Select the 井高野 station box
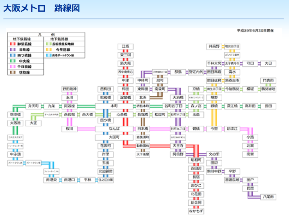 point(214,46)
